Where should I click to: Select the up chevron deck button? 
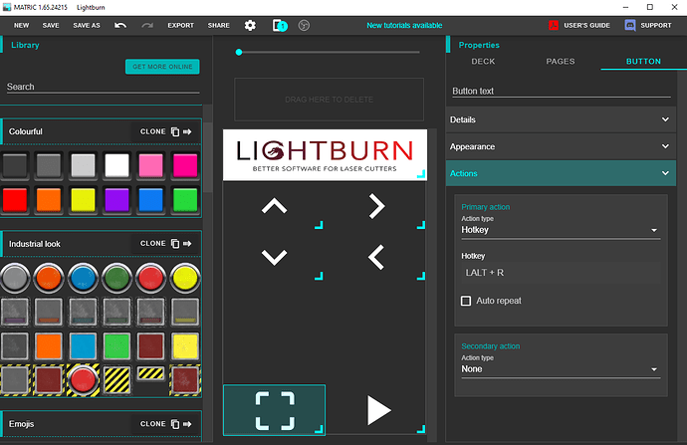point(274,206)
